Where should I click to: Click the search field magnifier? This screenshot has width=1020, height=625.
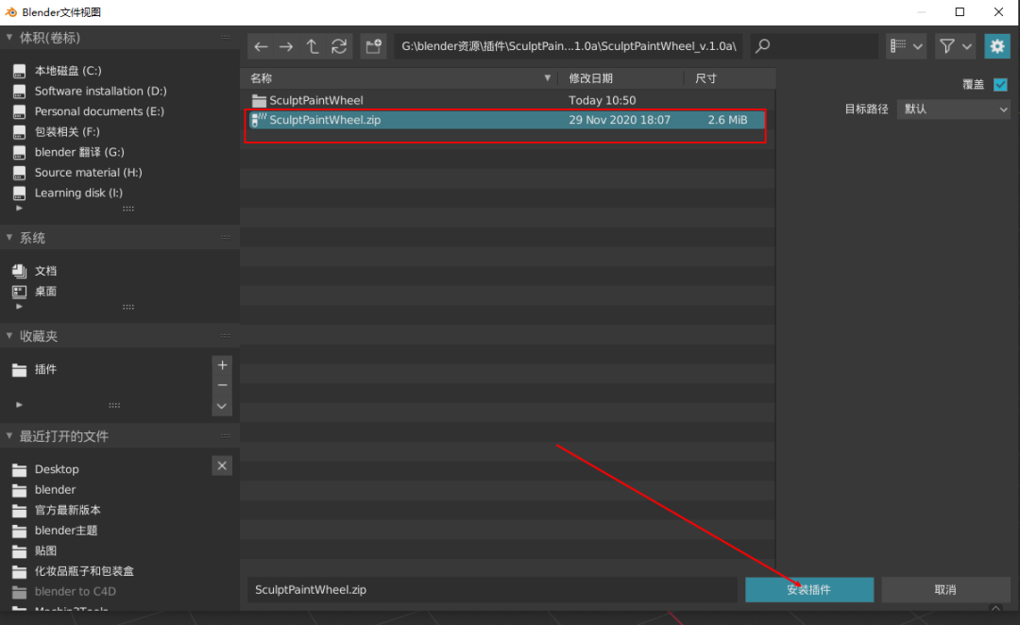tap(763, 46)
